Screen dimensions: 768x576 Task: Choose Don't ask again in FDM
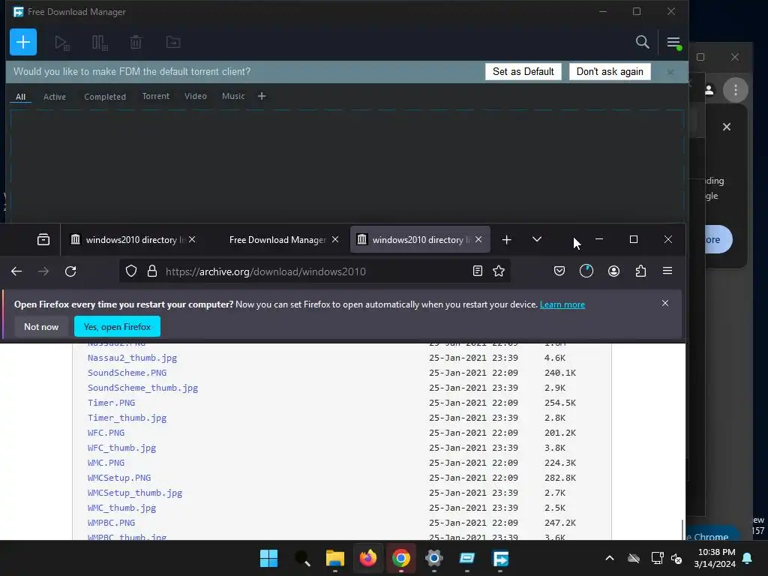point(610,71)
